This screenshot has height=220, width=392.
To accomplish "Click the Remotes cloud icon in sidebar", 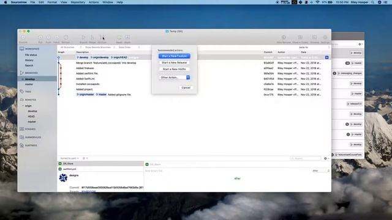I will (x=22, y=100).
